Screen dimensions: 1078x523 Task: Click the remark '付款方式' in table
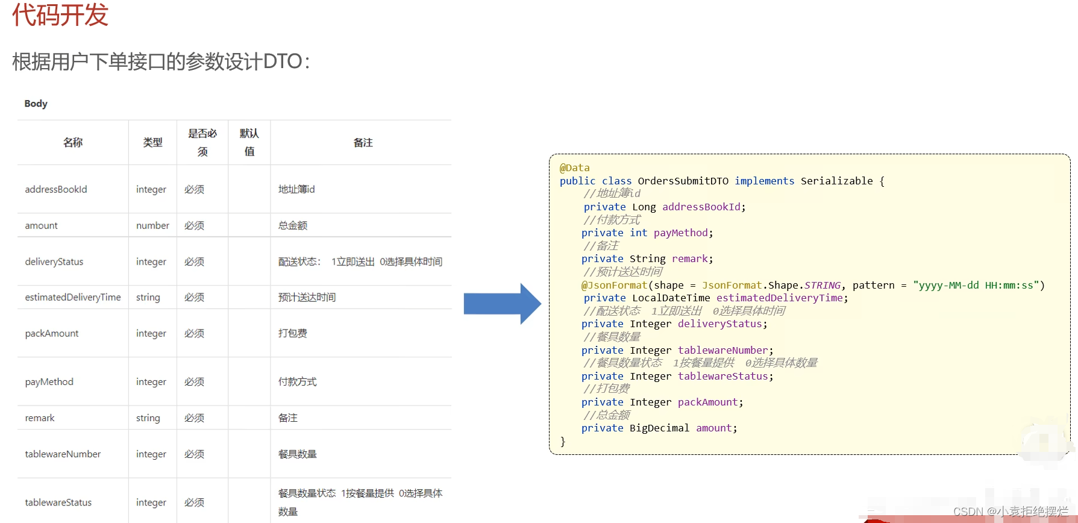coord(297,381)
